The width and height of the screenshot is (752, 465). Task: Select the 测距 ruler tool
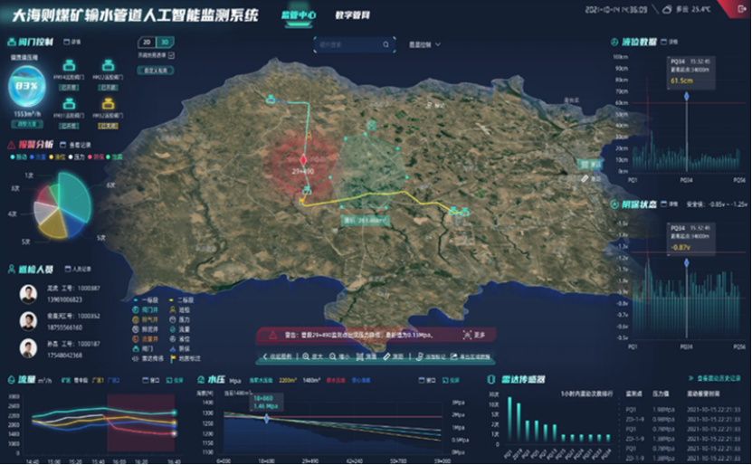coord(393,356)
